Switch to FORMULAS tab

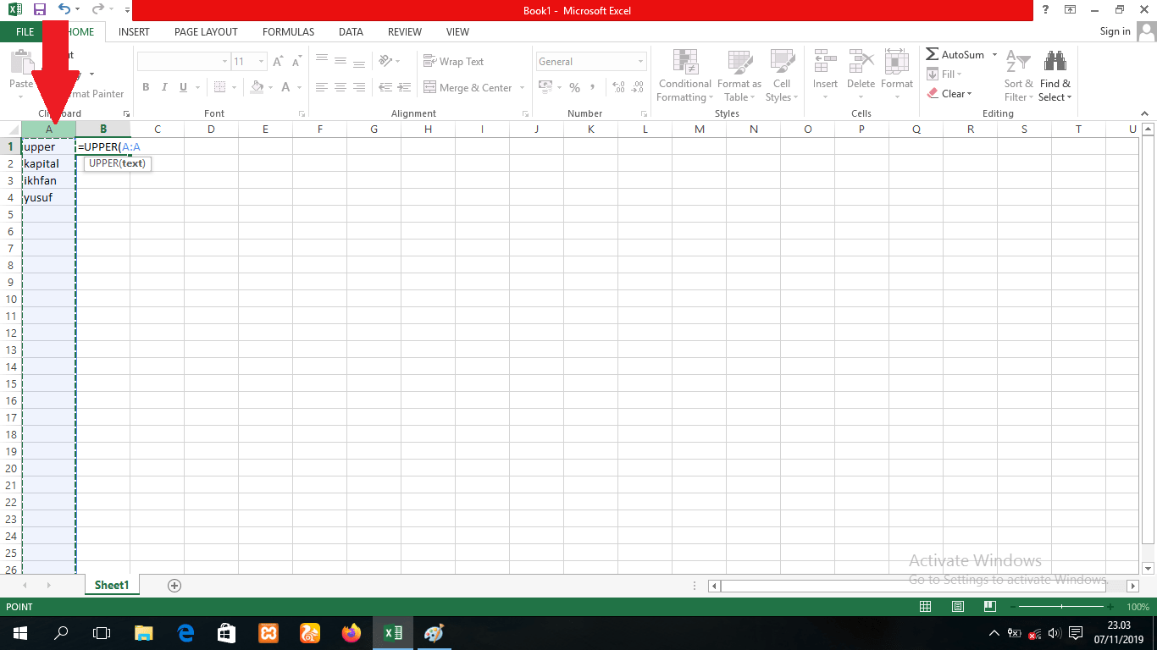tap(288, 31)
